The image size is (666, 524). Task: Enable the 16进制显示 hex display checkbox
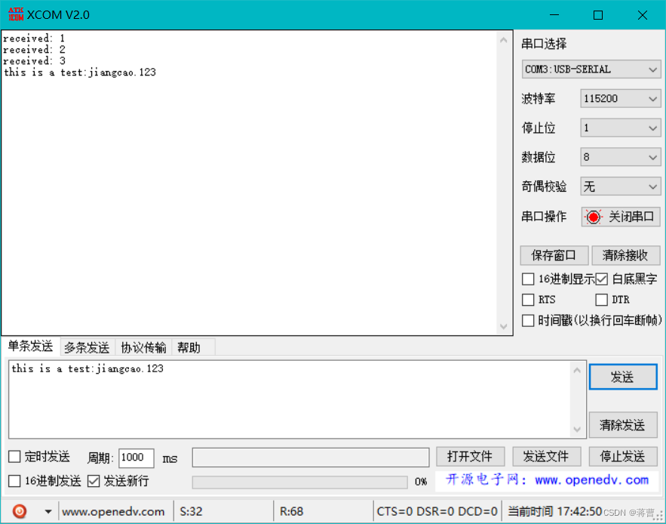(x=527, y=279)
